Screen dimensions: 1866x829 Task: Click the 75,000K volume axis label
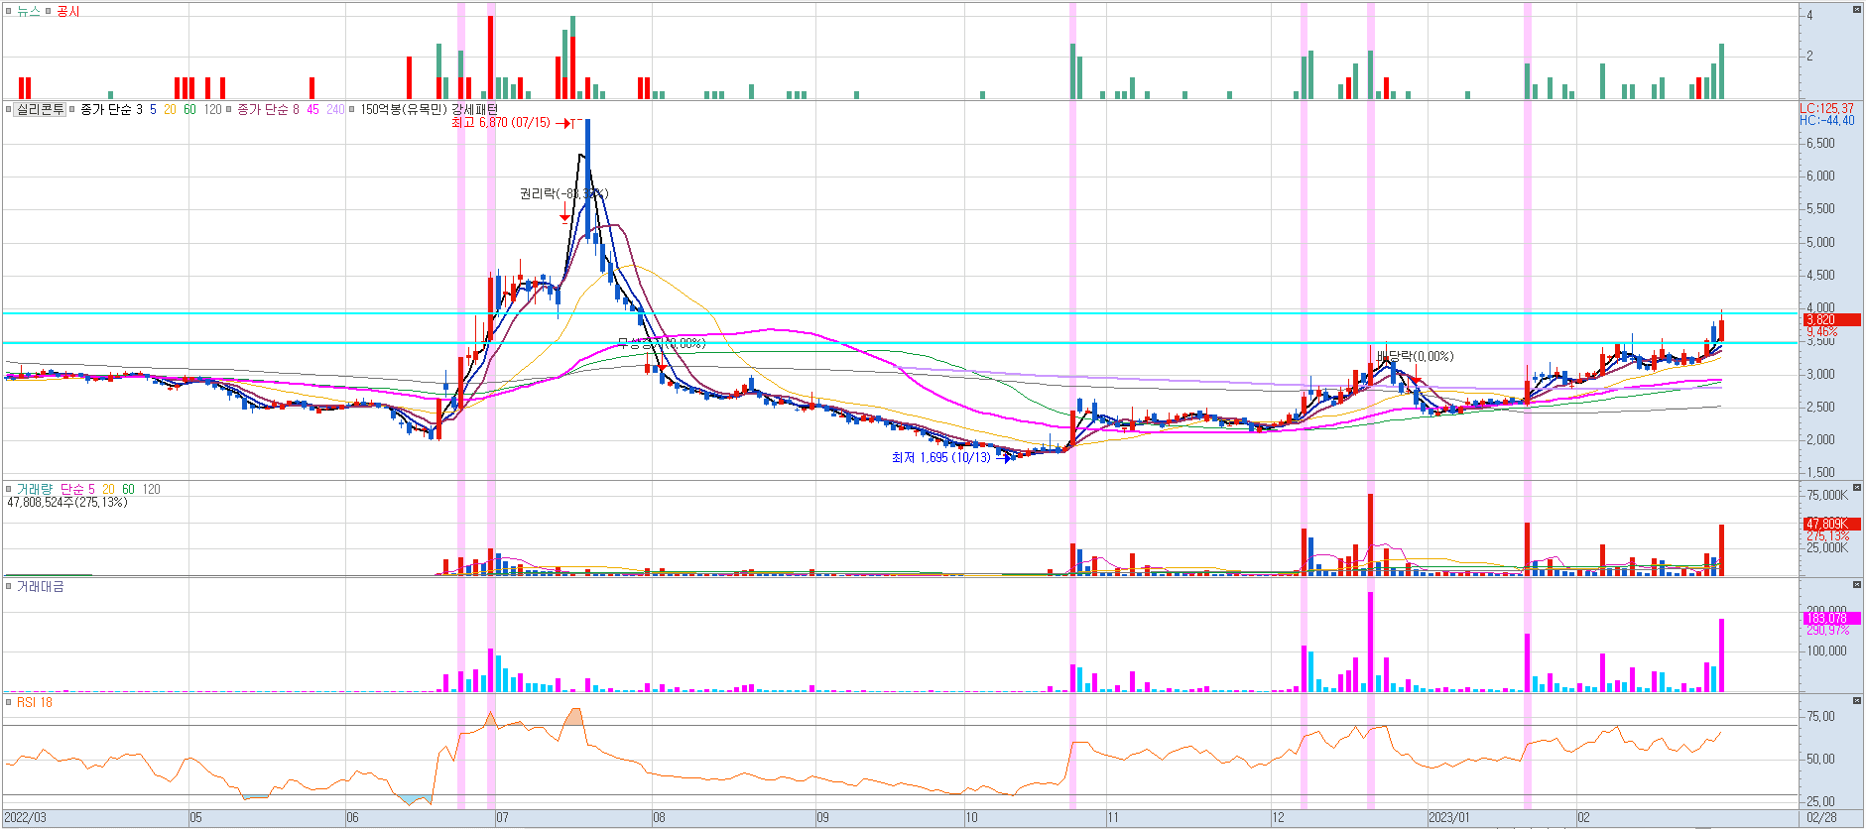coord(1827,495)
